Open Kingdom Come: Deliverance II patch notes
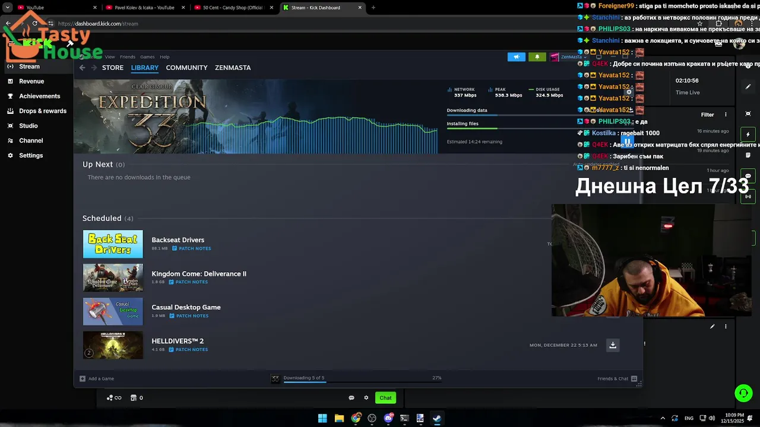 point(188,282)
